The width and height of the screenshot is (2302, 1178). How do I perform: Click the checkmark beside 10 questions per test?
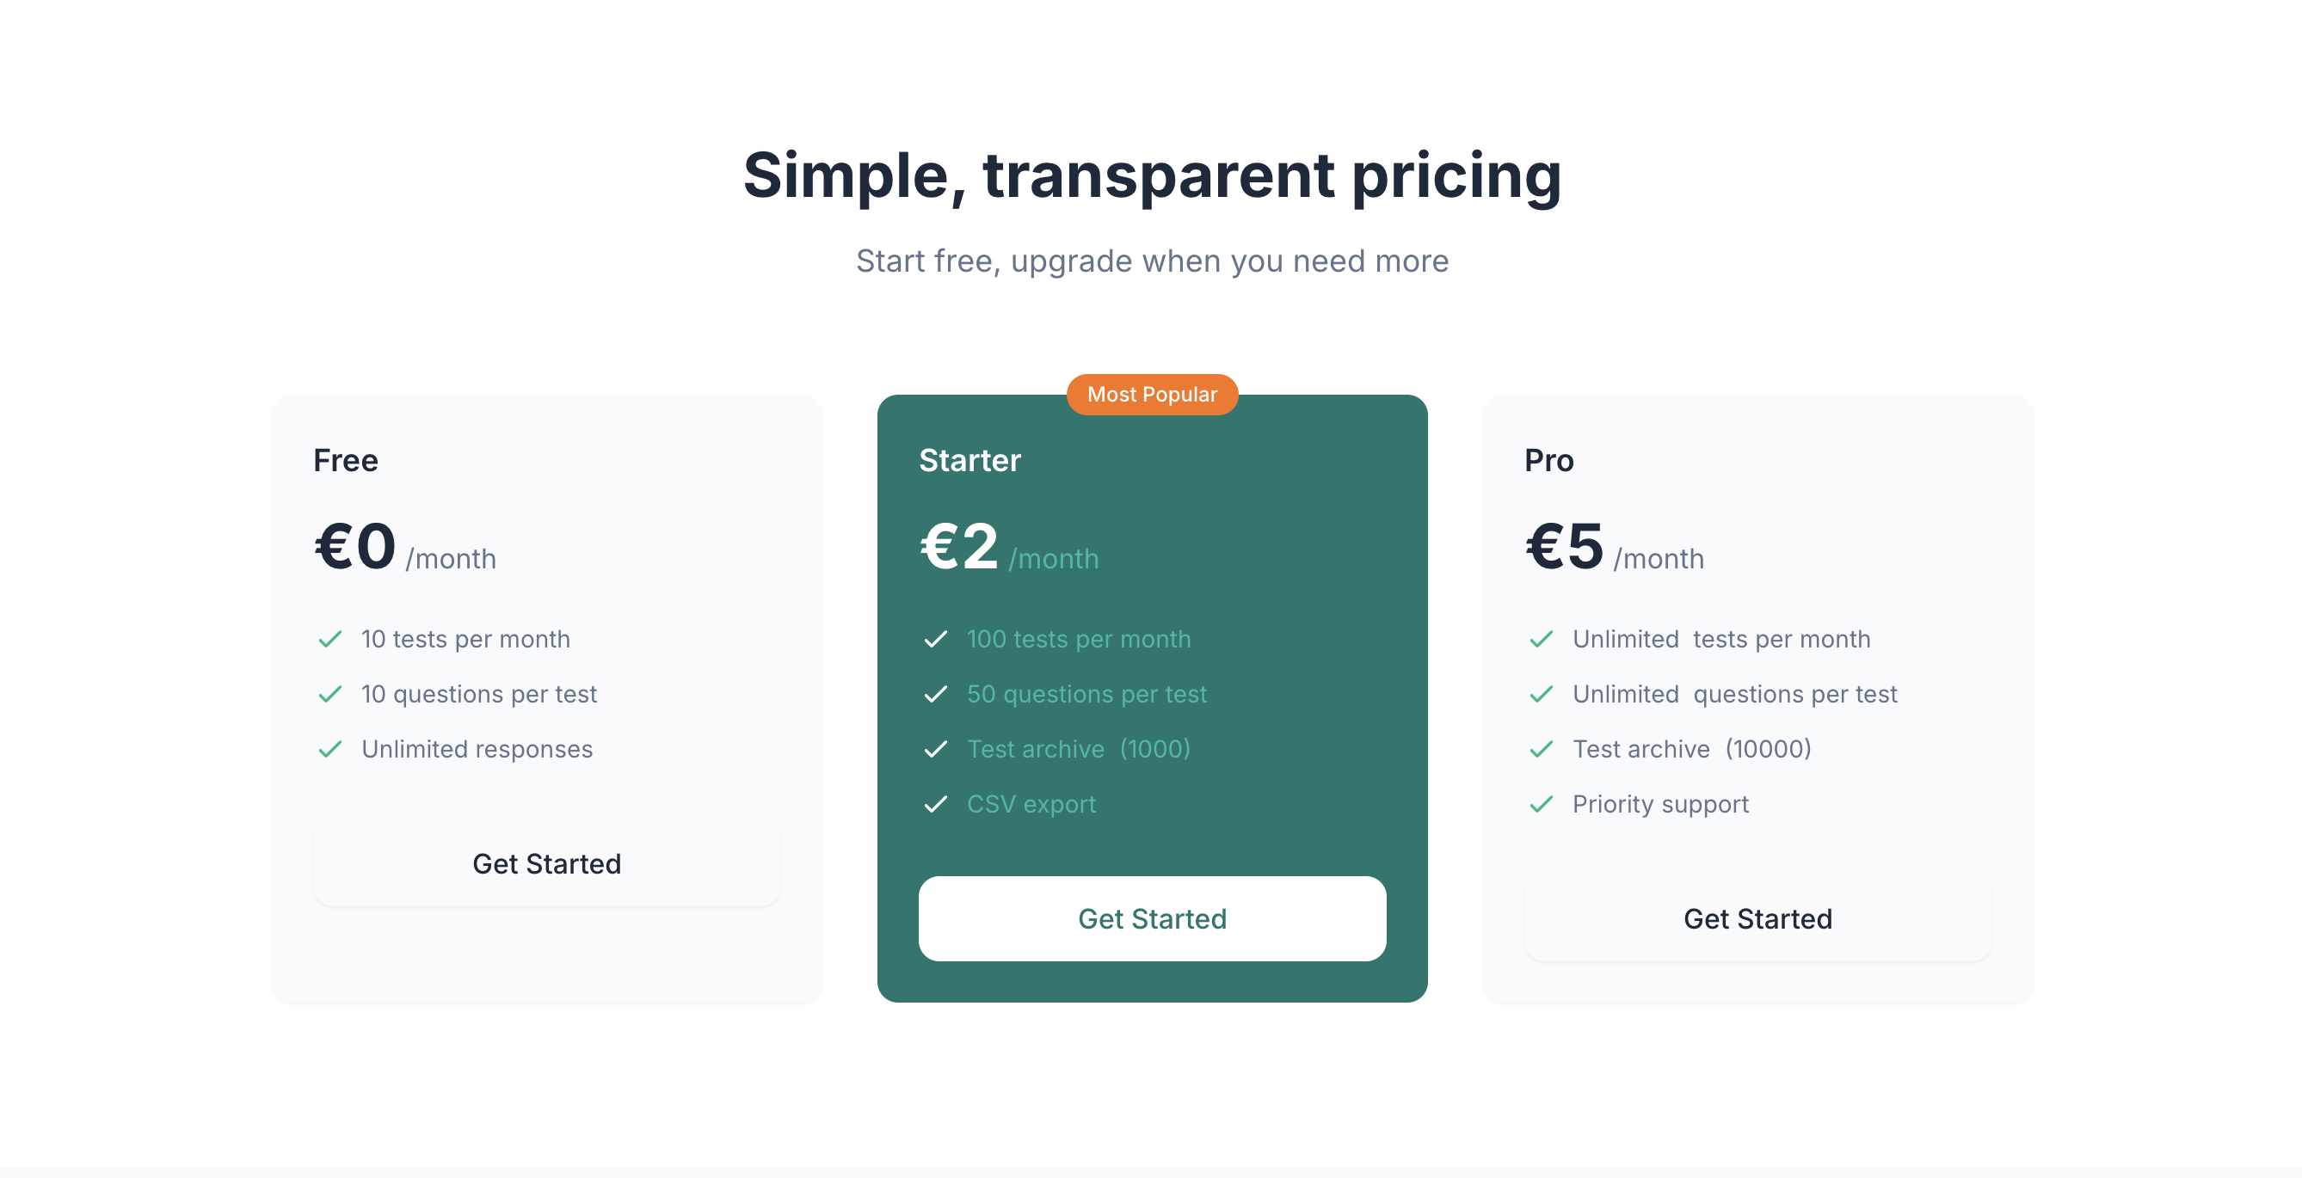click(330, 694)
